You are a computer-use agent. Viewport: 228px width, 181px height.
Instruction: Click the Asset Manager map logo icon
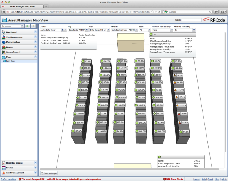click(x=5, y=20)
